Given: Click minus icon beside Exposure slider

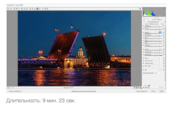Looking at the screenshot, I should [143, 32].
